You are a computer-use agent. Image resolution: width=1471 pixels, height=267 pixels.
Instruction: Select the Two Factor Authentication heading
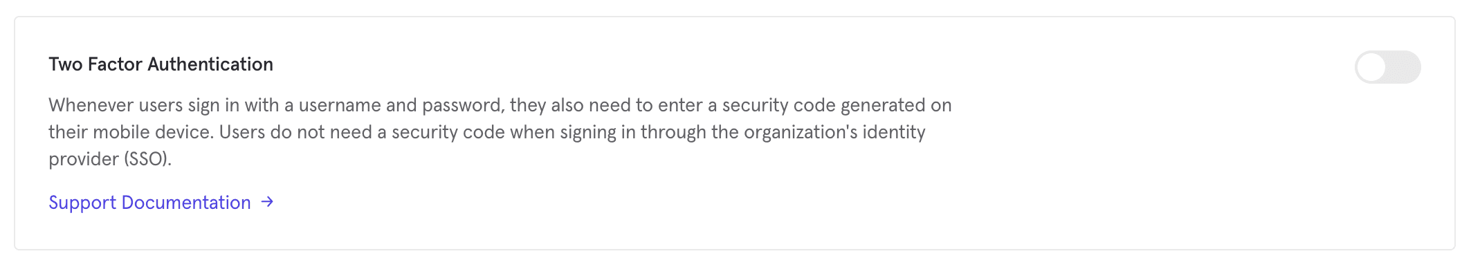161,64
